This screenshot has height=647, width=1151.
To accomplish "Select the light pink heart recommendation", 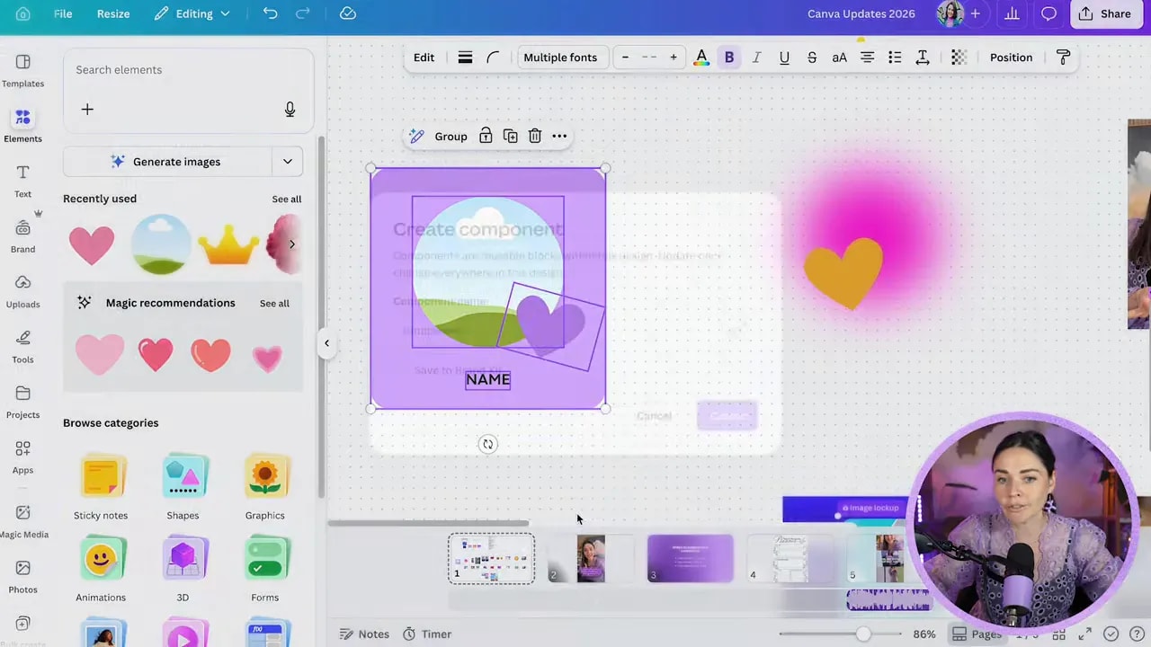I will pyautogui.click(x=99, y=354).
